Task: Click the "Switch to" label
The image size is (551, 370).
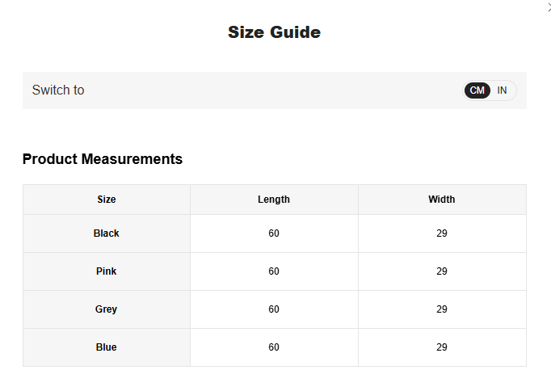Action: point(58,90)
